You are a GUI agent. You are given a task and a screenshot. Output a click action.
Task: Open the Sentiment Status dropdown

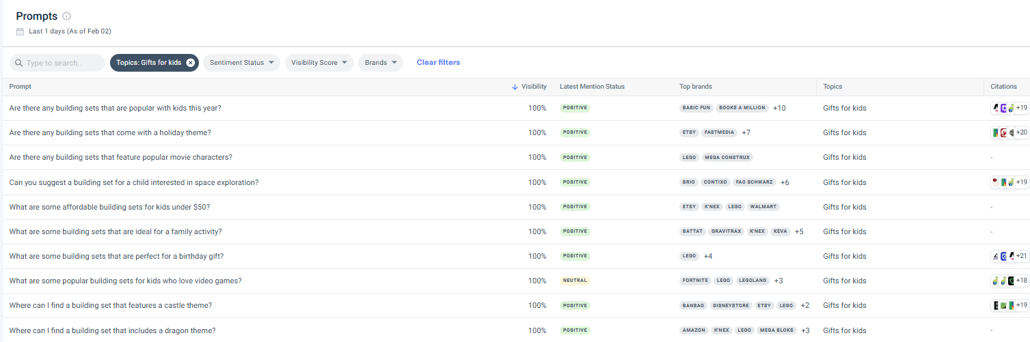pyautogui.click(x=241, y=63)
